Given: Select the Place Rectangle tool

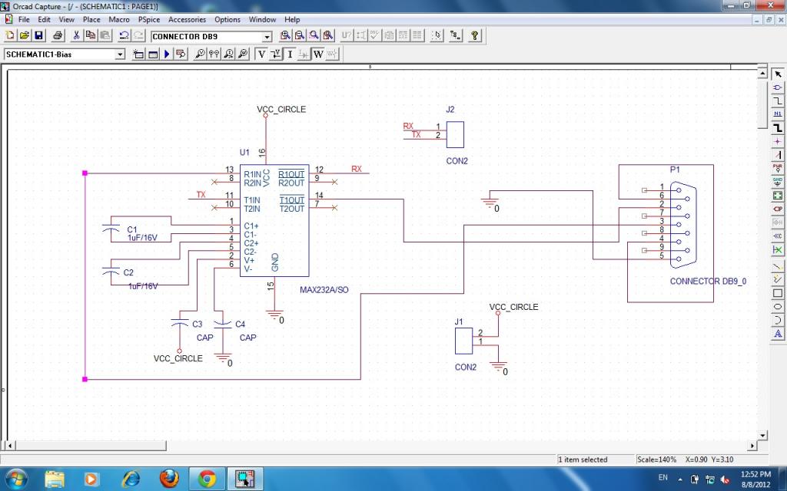Looking at the screenshot, I should (778, 293).
